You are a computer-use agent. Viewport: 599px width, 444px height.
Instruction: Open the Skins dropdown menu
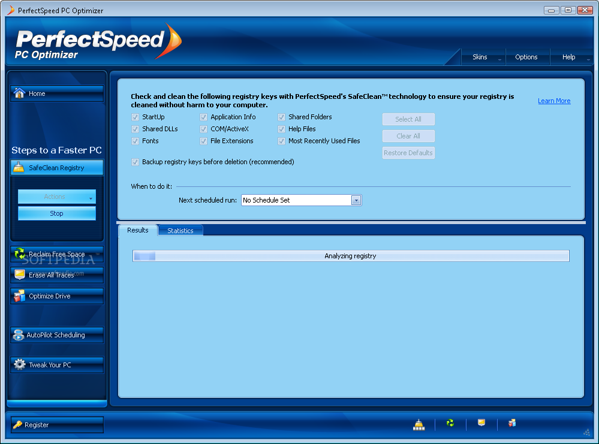[483, 58]
